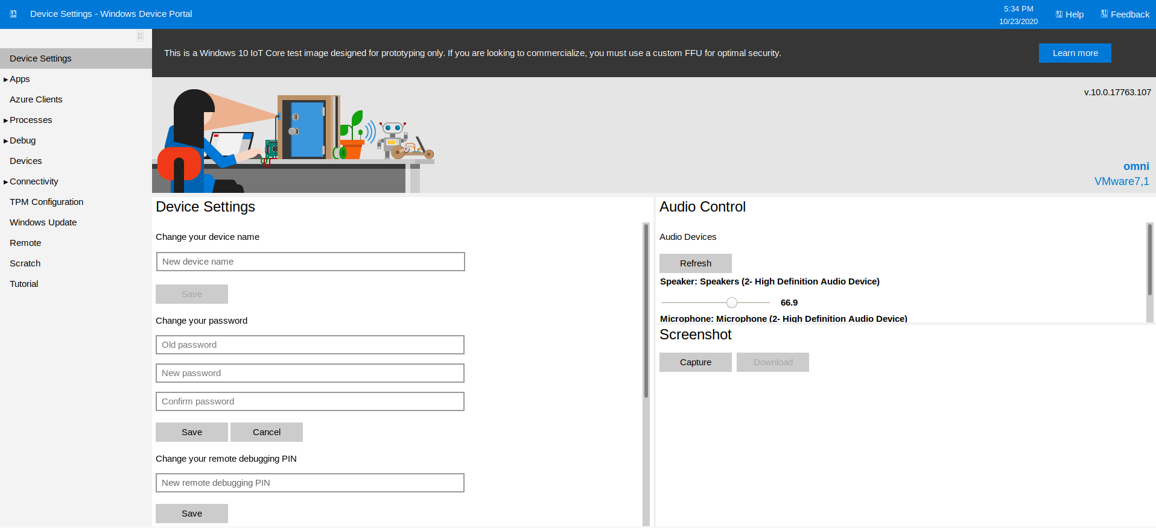Click the icon beside Feedback
The width and height of the screenshot is (1156, 528).
click(1104, 14)
